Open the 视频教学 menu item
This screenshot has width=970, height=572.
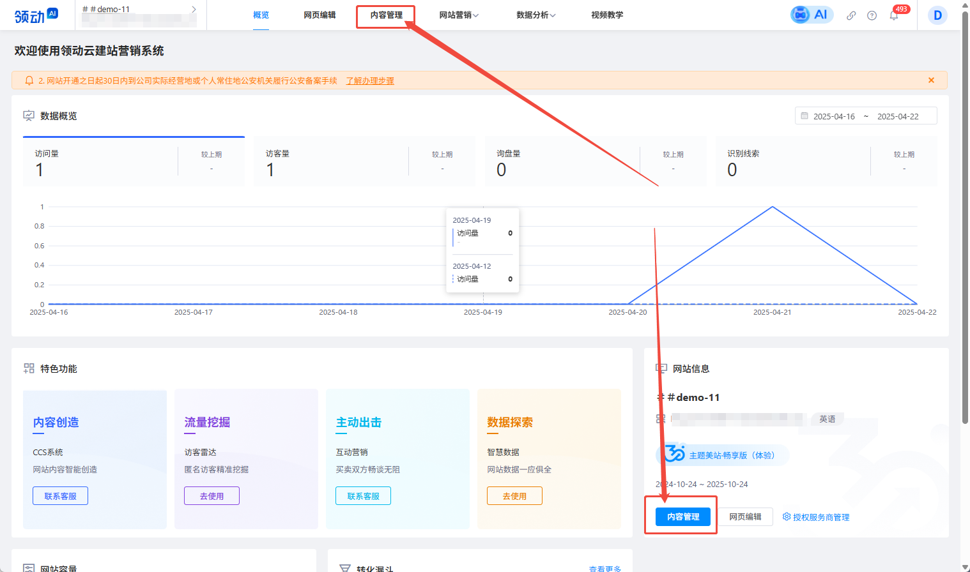[x=607, y=15]
